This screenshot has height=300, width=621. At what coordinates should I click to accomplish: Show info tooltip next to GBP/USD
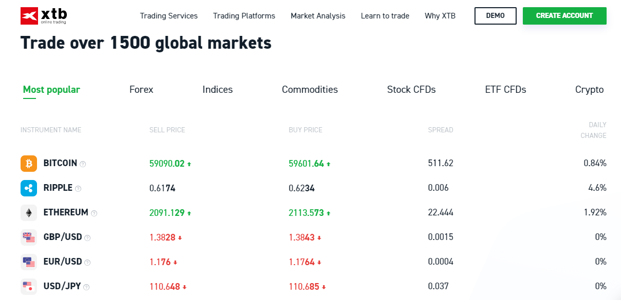(87, 238)
